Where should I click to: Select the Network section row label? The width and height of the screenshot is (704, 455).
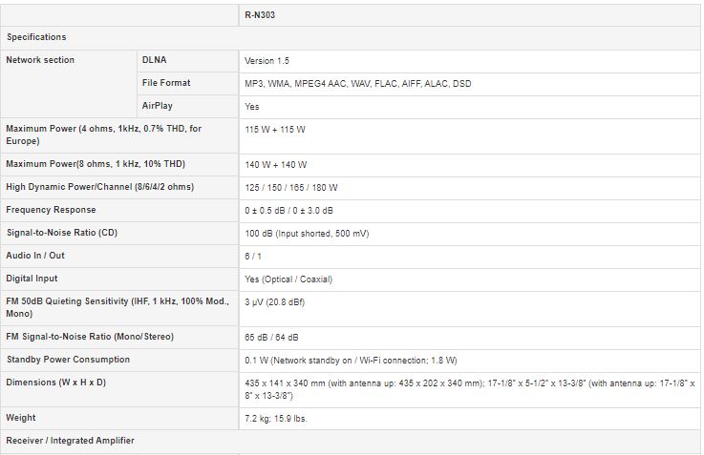click(40, 60)
